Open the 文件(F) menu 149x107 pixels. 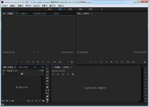[5, 6]
